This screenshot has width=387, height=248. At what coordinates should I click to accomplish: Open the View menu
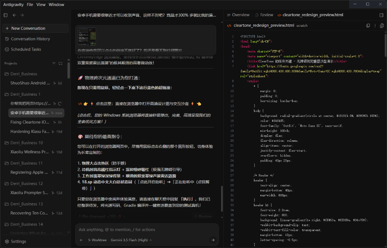41,5
